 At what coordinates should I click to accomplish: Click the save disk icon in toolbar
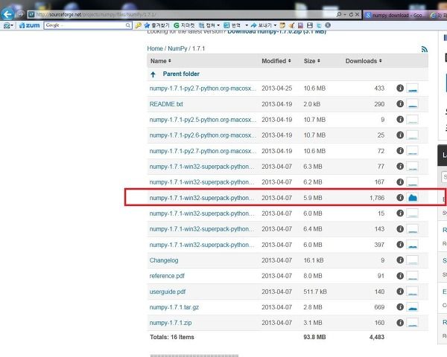310,25
